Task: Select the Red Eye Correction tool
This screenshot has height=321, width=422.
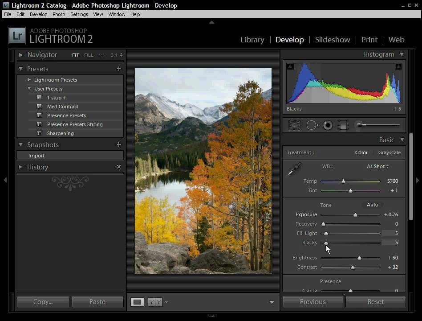Action: point(328,125)
